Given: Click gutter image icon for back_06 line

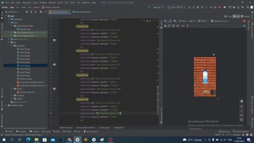Looking at the screenshot, I should (x=54, y=40).
